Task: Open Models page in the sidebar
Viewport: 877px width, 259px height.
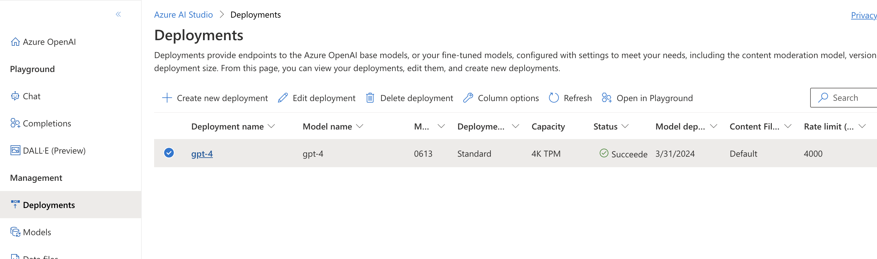Action: (37, 232)
